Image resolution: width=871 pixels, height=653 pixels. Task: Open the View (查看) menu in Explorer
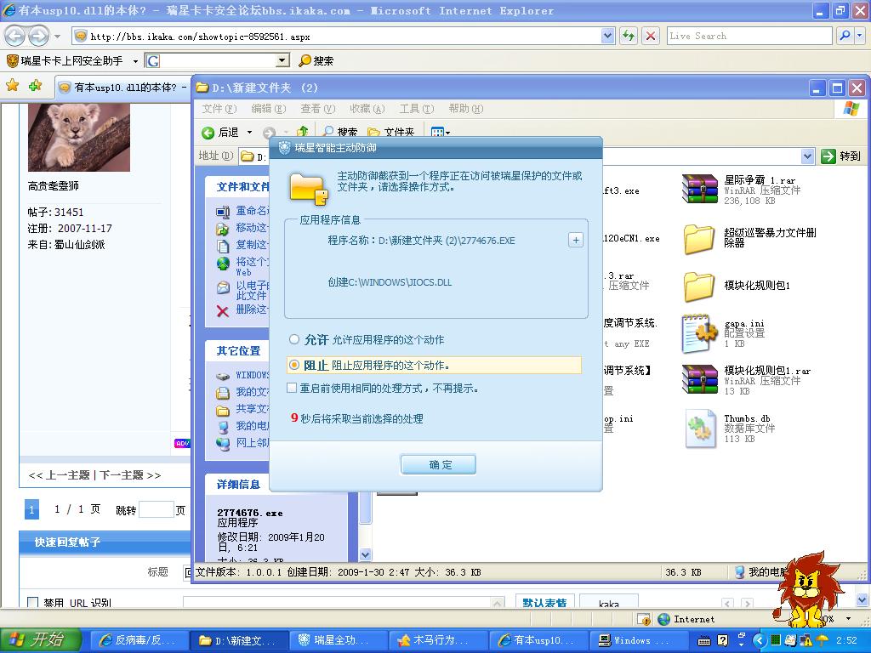(318, 109)
